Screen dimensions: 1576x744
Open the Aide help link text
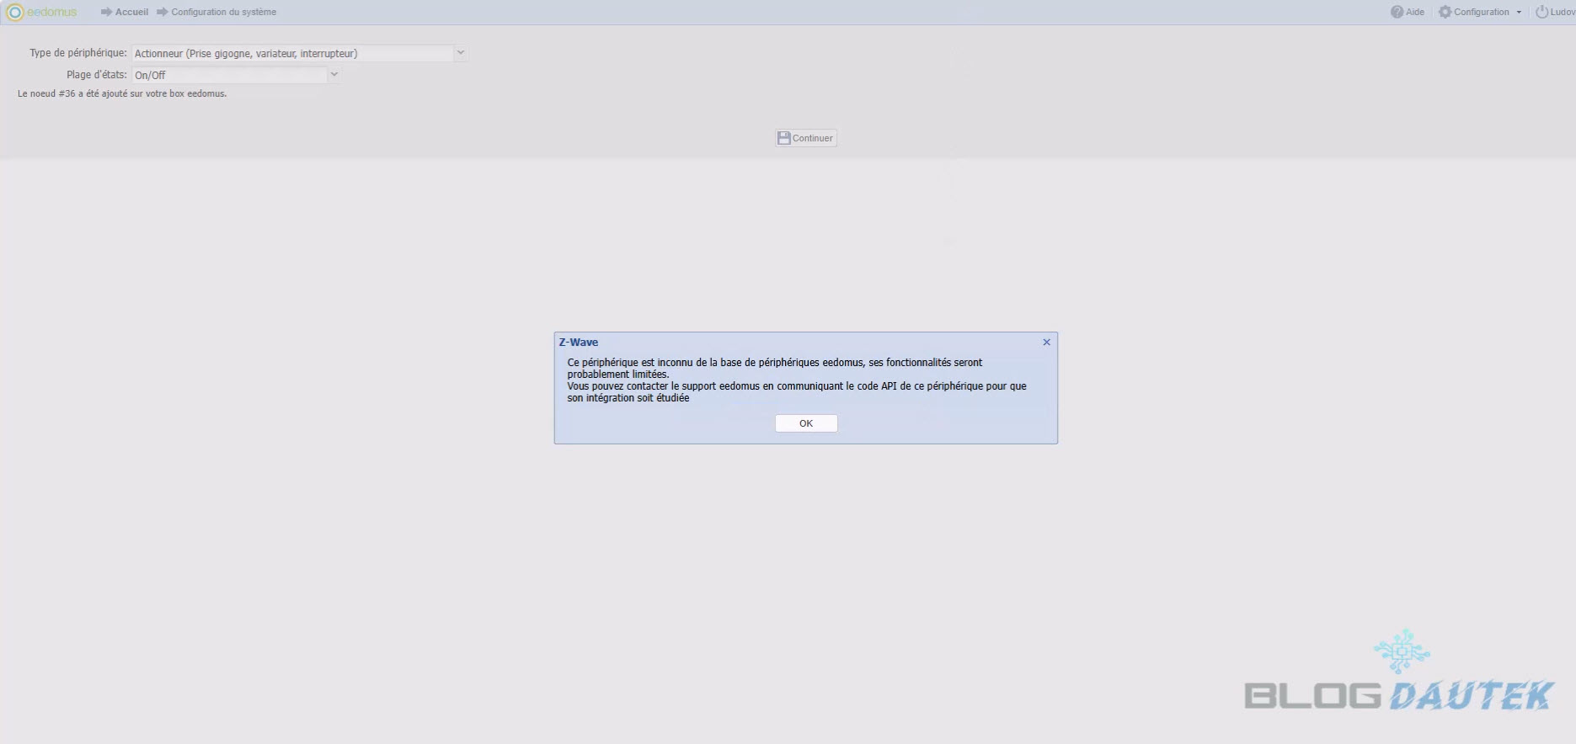(x=1415, y=12)
